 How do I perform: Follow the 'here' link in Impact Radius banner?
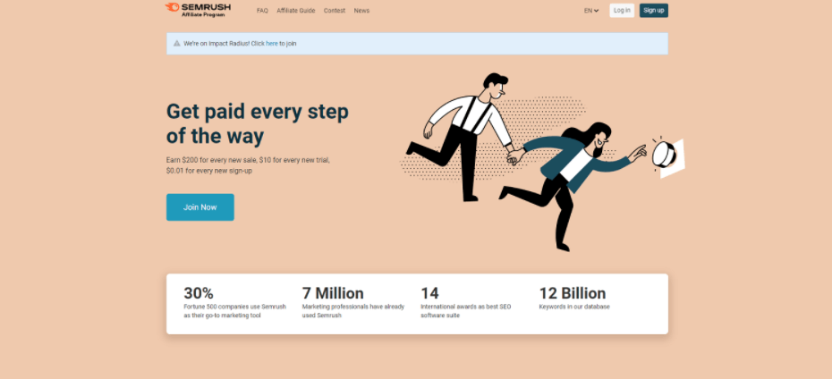tap(272, 44)
